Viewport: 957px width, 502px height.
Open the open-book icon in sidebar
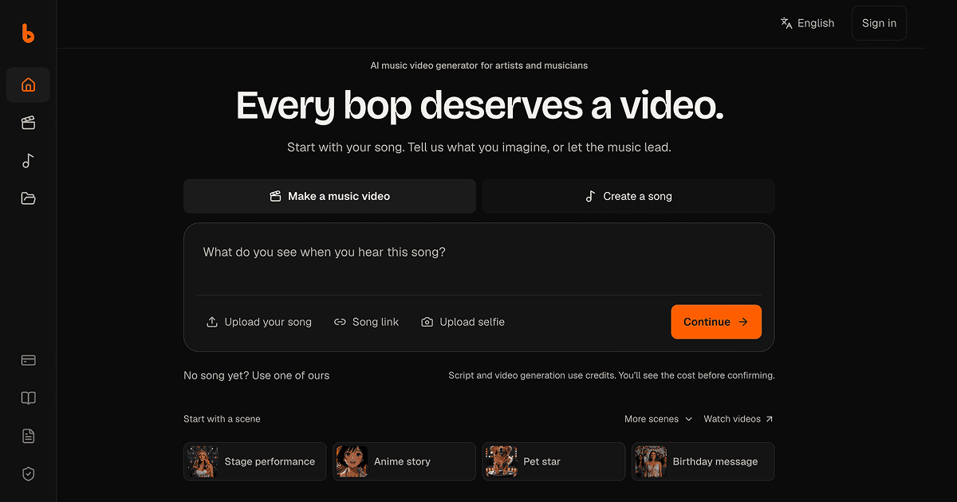click(x=28, y=398)
